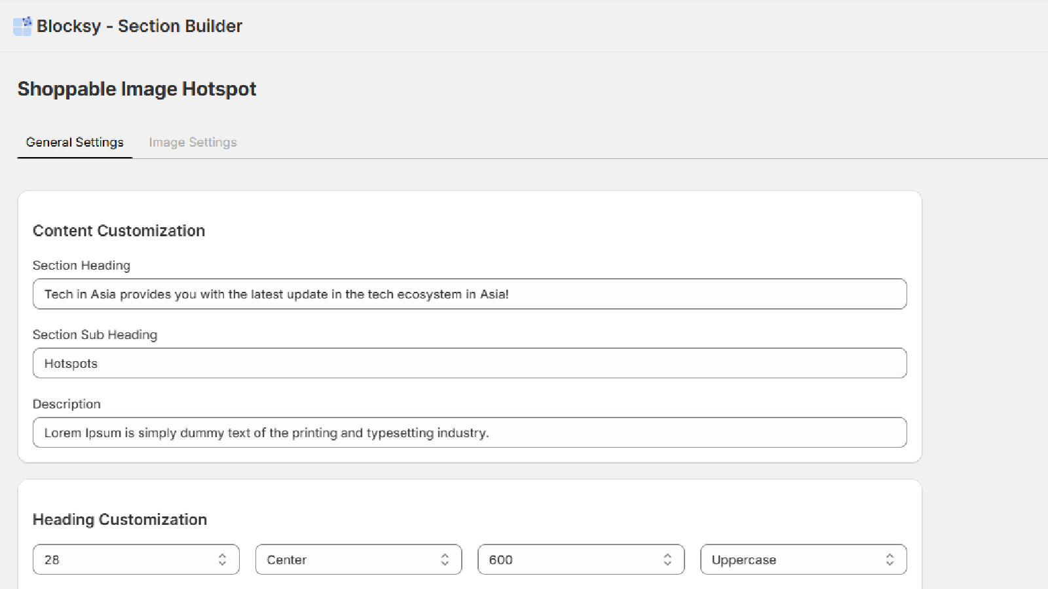Click the Content Customization card title
1048x589 pixels.
[x=119, y=231]
